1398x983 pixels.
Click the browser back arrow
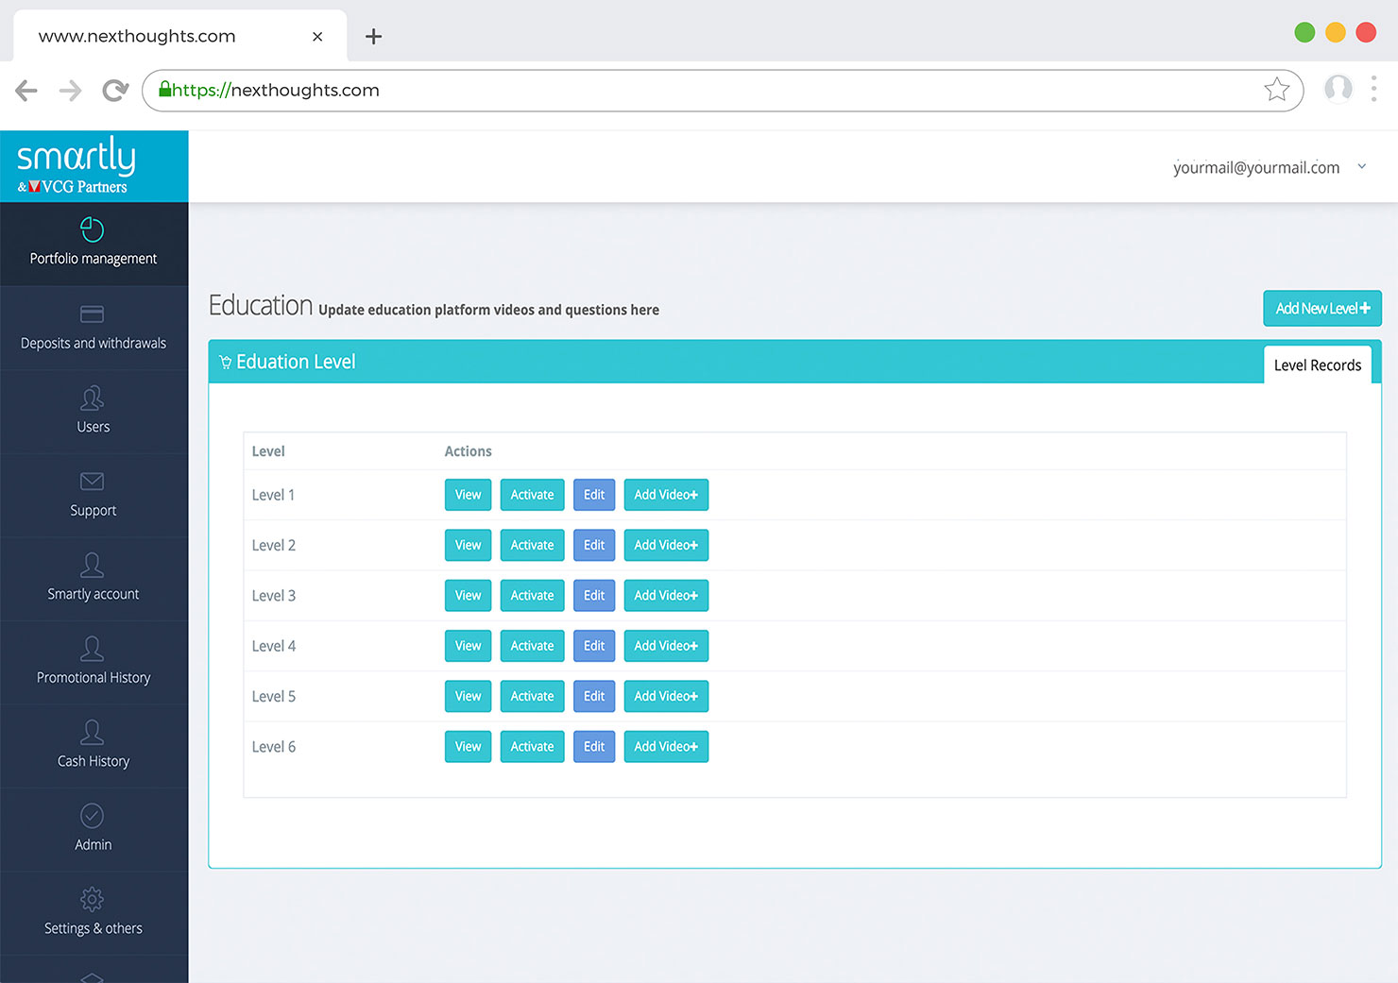pos(26,91)
